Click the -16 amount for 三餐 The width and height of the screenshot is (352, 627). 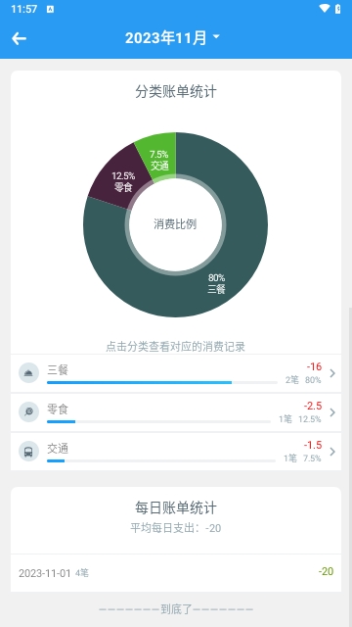314,366
